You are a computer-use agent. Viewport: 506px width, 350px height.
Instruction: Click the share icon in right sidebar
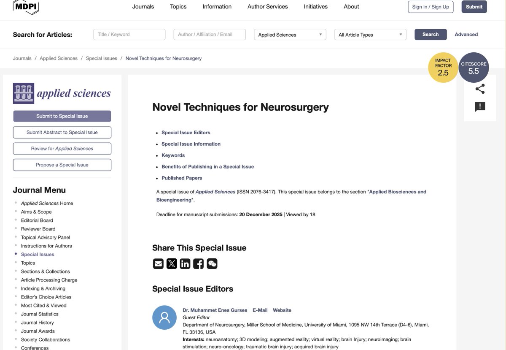click(x=480, y=89)
